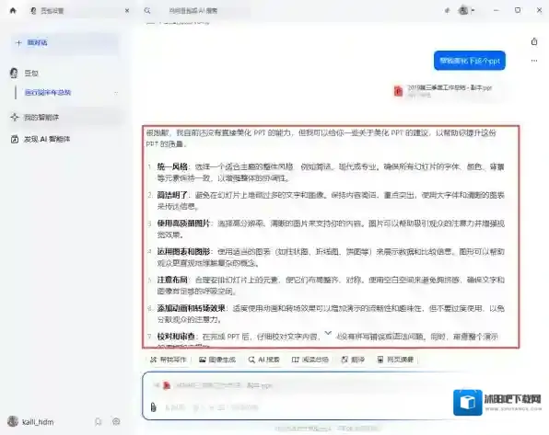This screenshot has height=435, width=549.
Task: Click the 注意布局 heading in the reply
Action: tap(172, 280)
